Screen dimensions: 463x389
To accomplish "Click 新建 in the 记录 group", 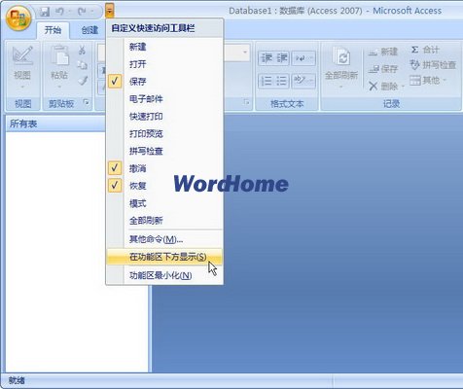I will [x=383, y=52].
